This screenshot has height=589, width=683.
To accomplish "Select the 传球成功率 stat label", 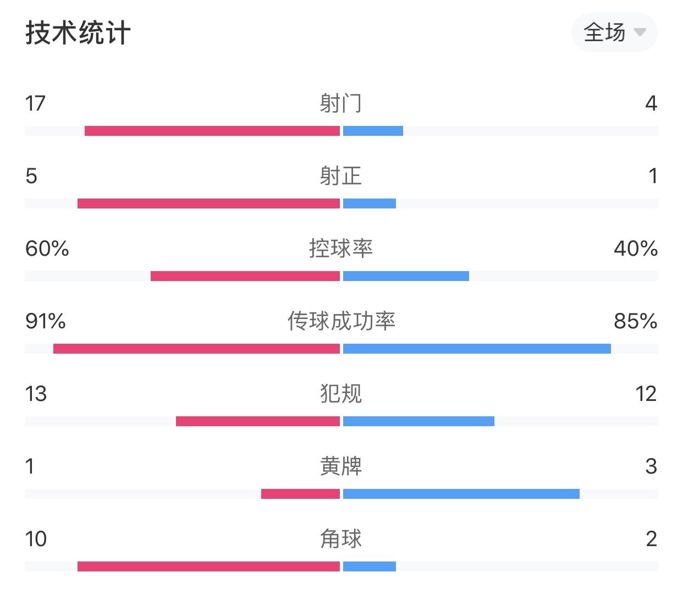I will pyautogui.click(x=341, y=321).
